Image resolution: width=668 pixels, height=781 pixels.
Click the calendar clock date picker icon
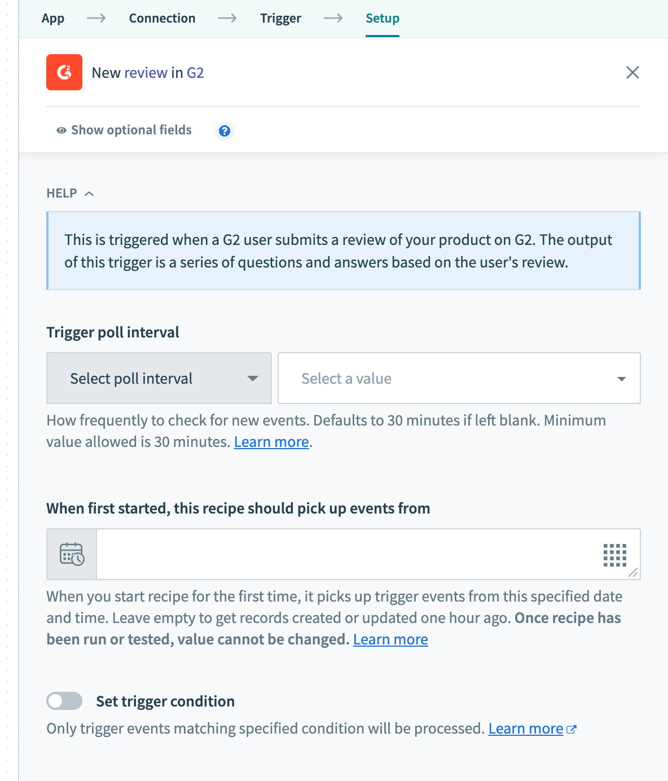click(x=72, y=554)
